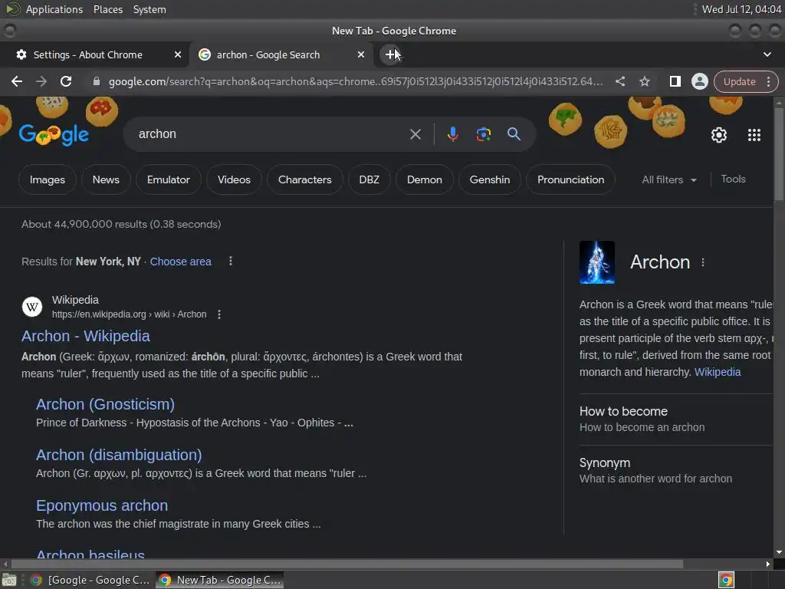
Task: Open the Archon - Wikipedia result
Action: [x=86, y=336]
